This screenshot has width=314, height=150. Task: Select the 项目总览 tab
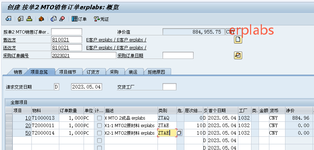click(x=39, y=72)
